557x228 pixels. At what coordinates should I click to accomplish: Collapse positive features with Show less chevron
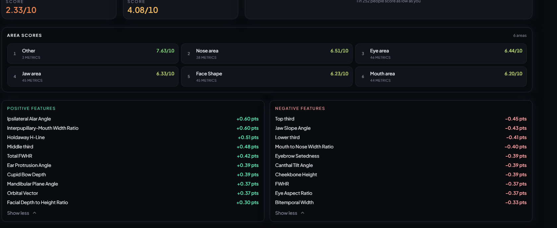click(x=22, y=213)
